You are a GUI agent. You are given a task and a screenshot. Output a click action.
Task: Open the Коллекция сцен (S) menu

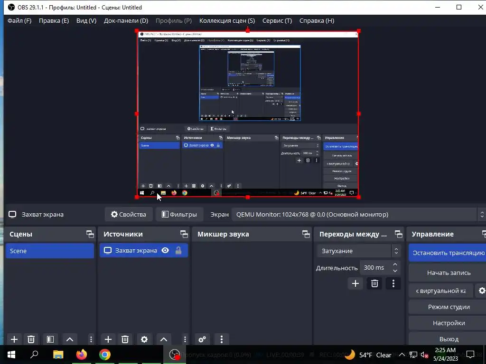[x=227, y=21]
